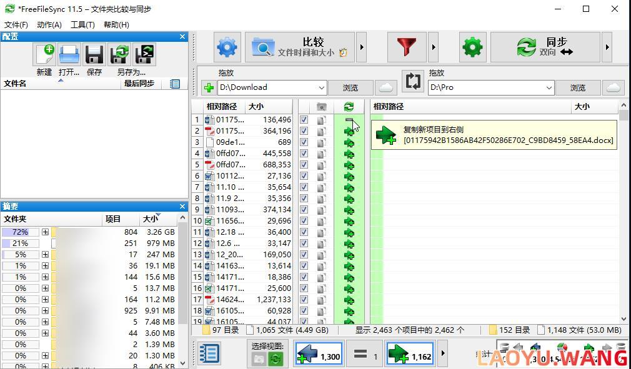The height and width of the screenshot is (369, 631).
Task: Uncheck the checkbox for row 7
Action: pos(304,187)
